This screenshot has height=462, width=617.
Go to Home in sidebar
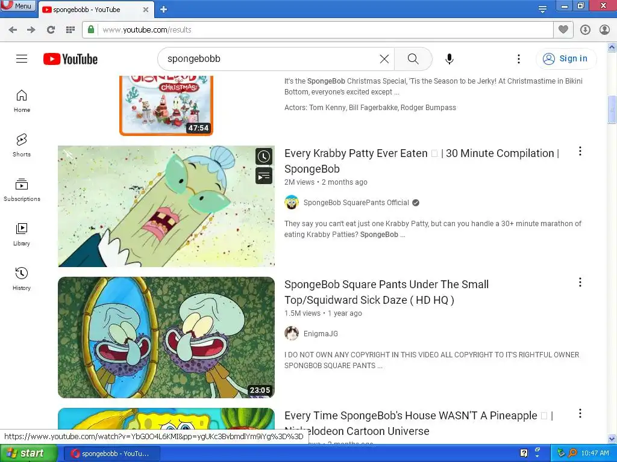tap(22, 101)
